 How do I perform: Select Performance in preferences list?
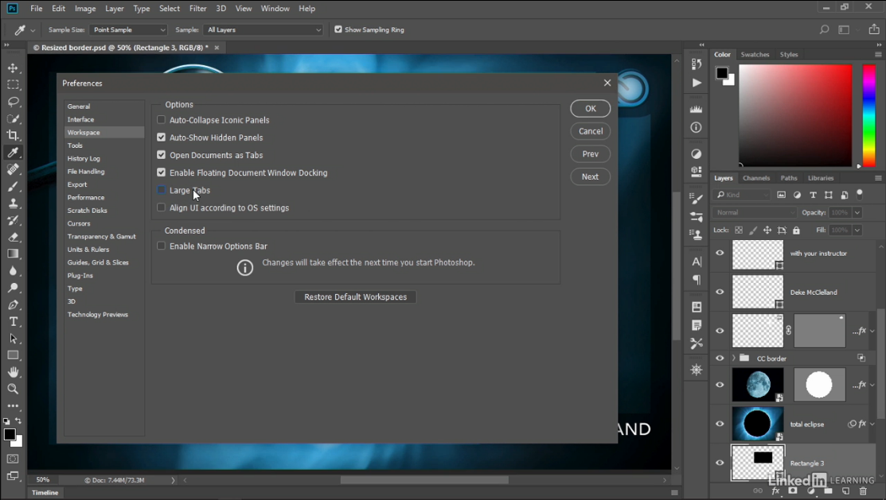tap(86, 197)
